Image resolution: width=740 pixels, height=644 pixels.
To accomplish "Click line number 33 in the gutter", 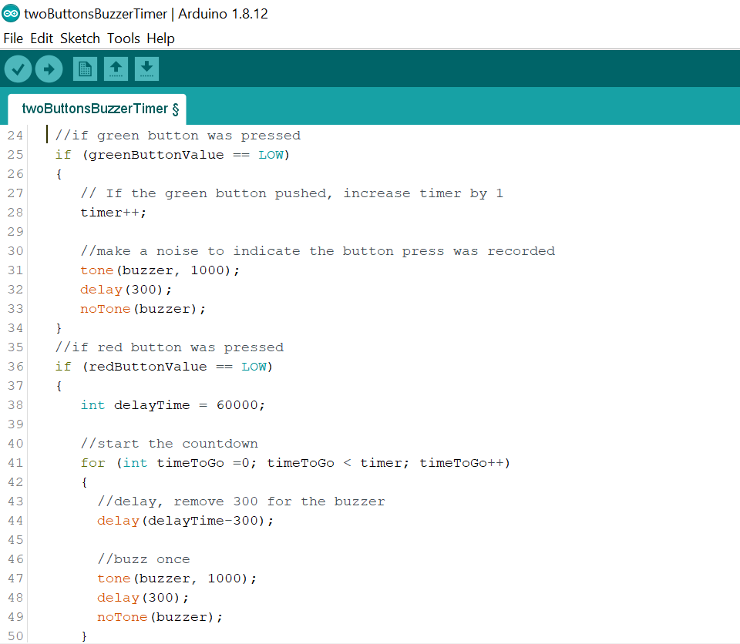I will 15,309.
